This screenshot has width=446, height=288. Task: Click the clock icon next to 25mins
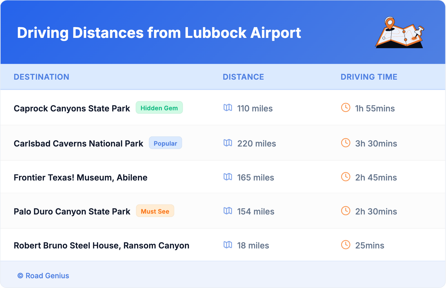(x=345, y=245)
